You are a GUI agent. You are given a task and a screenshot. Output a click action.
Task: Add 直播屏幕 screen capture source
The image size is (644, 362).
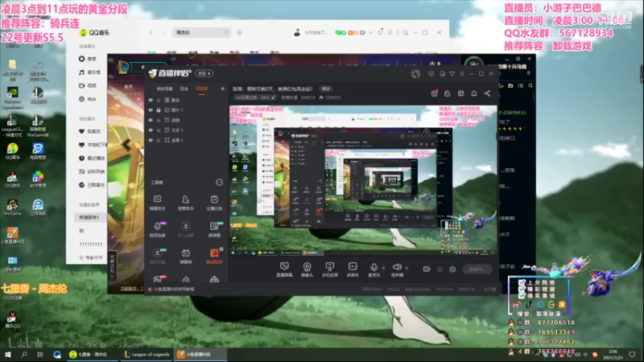(x=284, y=269)
